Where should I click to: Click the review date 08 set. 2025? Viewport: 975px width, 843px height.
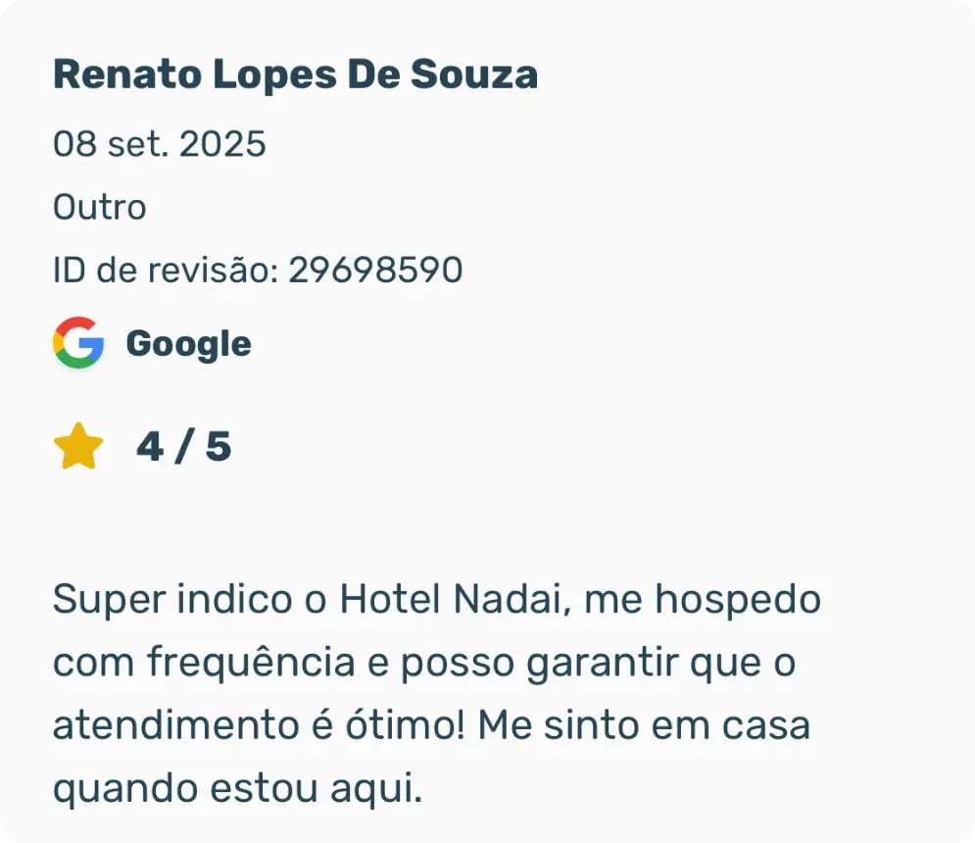click(159, 145)
